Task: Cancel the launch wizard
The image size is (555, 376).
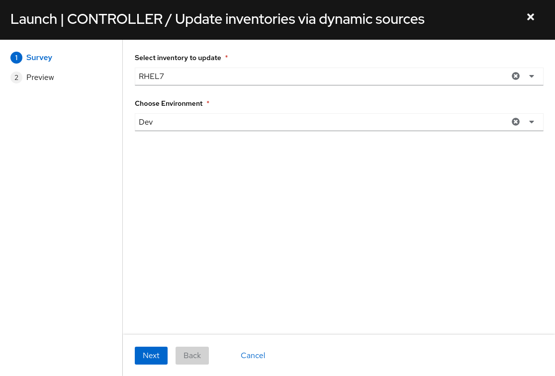Action: click(253, 356)
